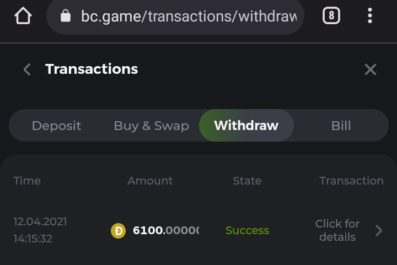Click the Transaction column header
Screen dimensions: 397x265
pyautogui.click(x=351, y=181)
